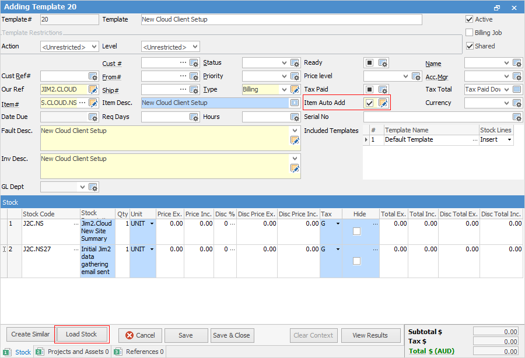Enable the Billing Job checkbox
This screenshot has width=525, height=358.
click(x=470, y=33)
